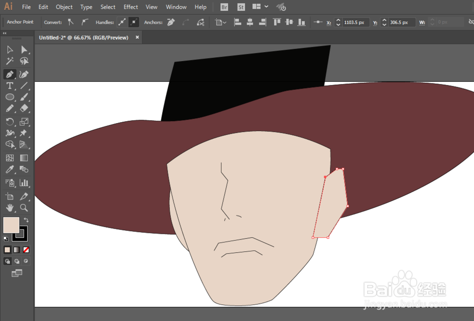Select the Pen tool
The height and width of the screenshot is (321, 474).
9,74
